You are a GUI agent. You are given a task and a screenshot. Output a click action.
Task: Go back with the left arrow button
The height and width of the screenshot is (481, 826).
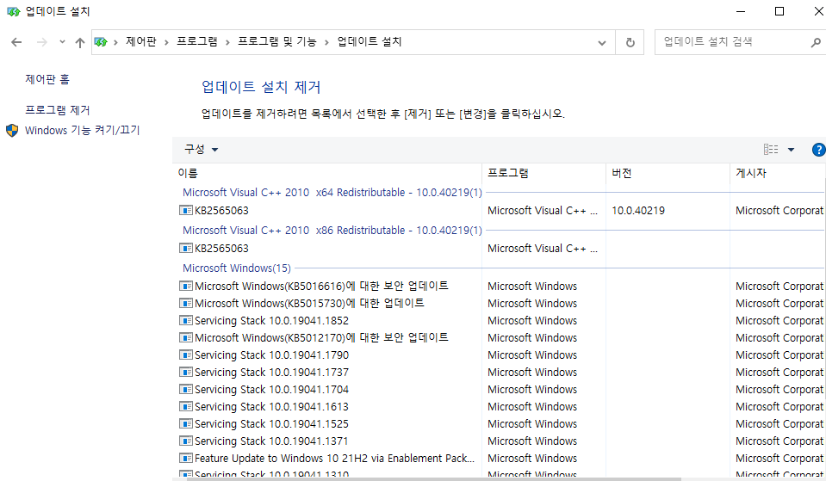point(16,43)
